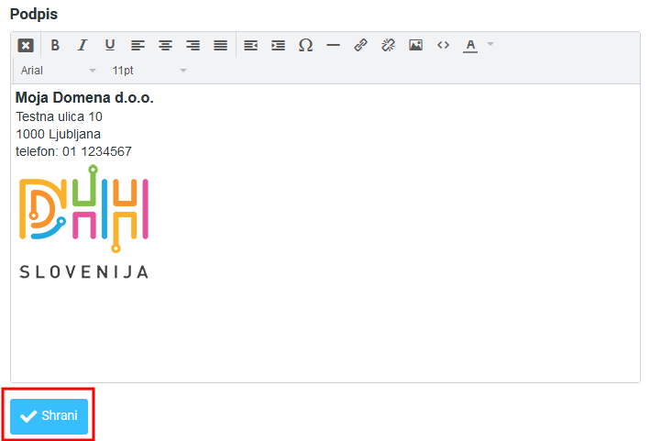Justify the text alignment

(220, 45)
